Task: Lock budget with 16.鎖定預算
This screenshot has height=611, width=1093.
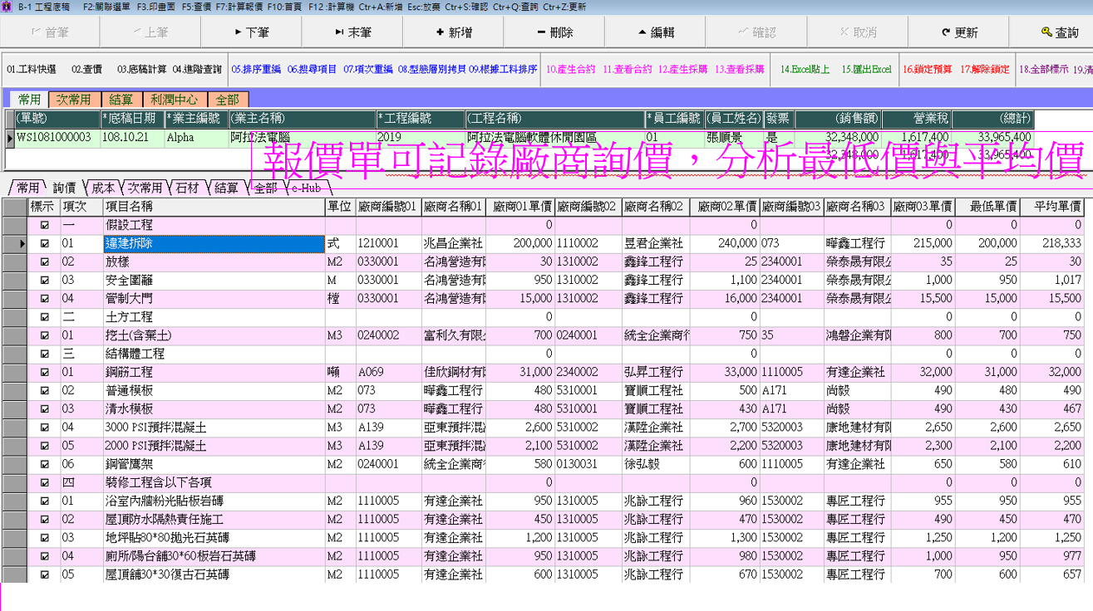Action: 927,70
